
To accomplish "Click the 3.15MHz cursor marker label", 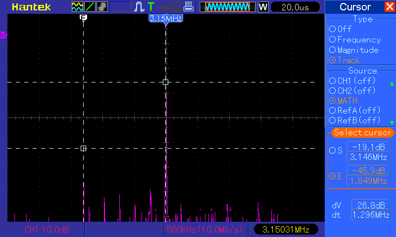I will tap(166, 18).
